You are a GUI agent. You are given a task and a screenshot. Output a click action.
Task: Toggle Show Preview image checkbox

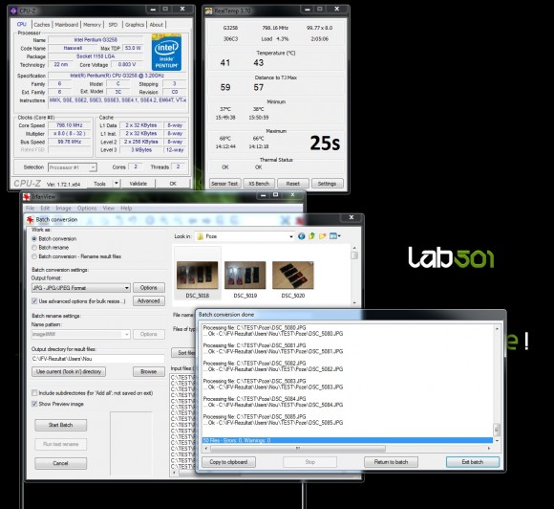[34, 404]
